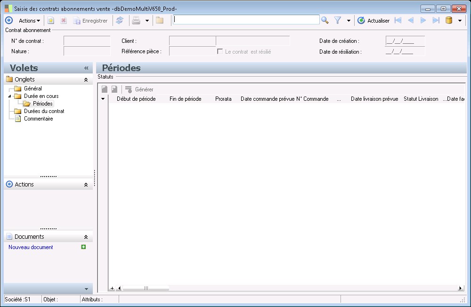Select Durée en cours tree item
This screenshot has height=307, width=471.
click(x=41, y=96)
